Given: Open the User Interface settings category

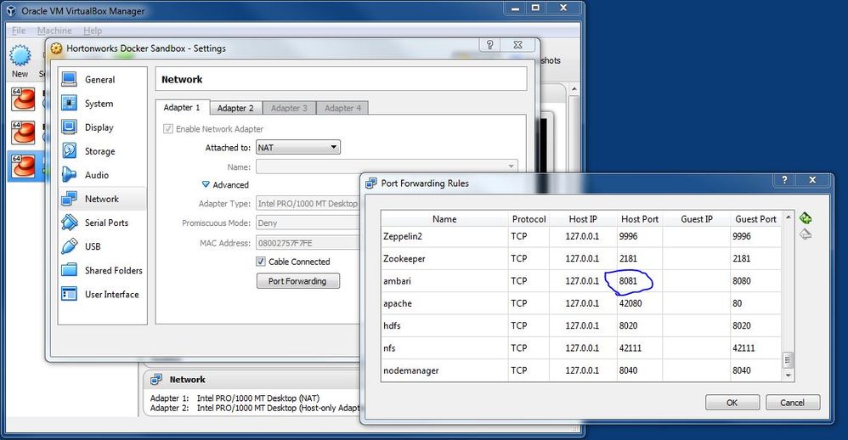Looking at the screenshot, I should (x=102, y=294).
